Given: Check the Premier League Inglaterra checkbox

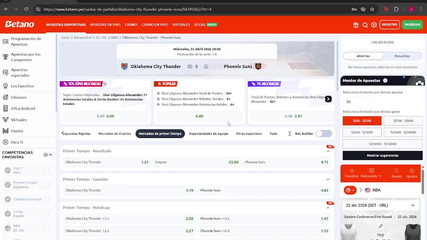Looking at the screenshot, I should coord(47,185).
